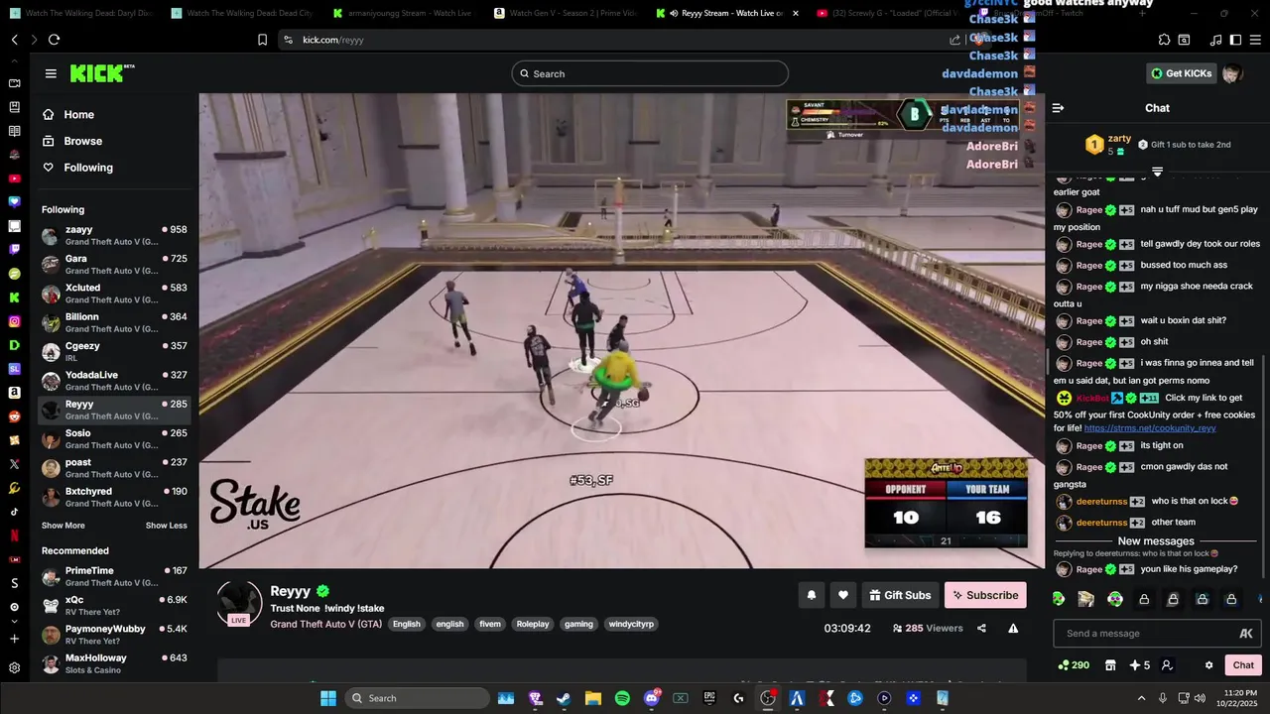The width and height of the screenshot is (1270, 714).
Task: Open chat settings gear icon
Action: pos(1208,665)
